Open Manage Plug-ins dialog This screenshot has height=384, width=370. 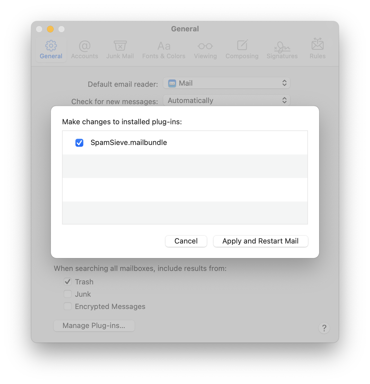94,326
